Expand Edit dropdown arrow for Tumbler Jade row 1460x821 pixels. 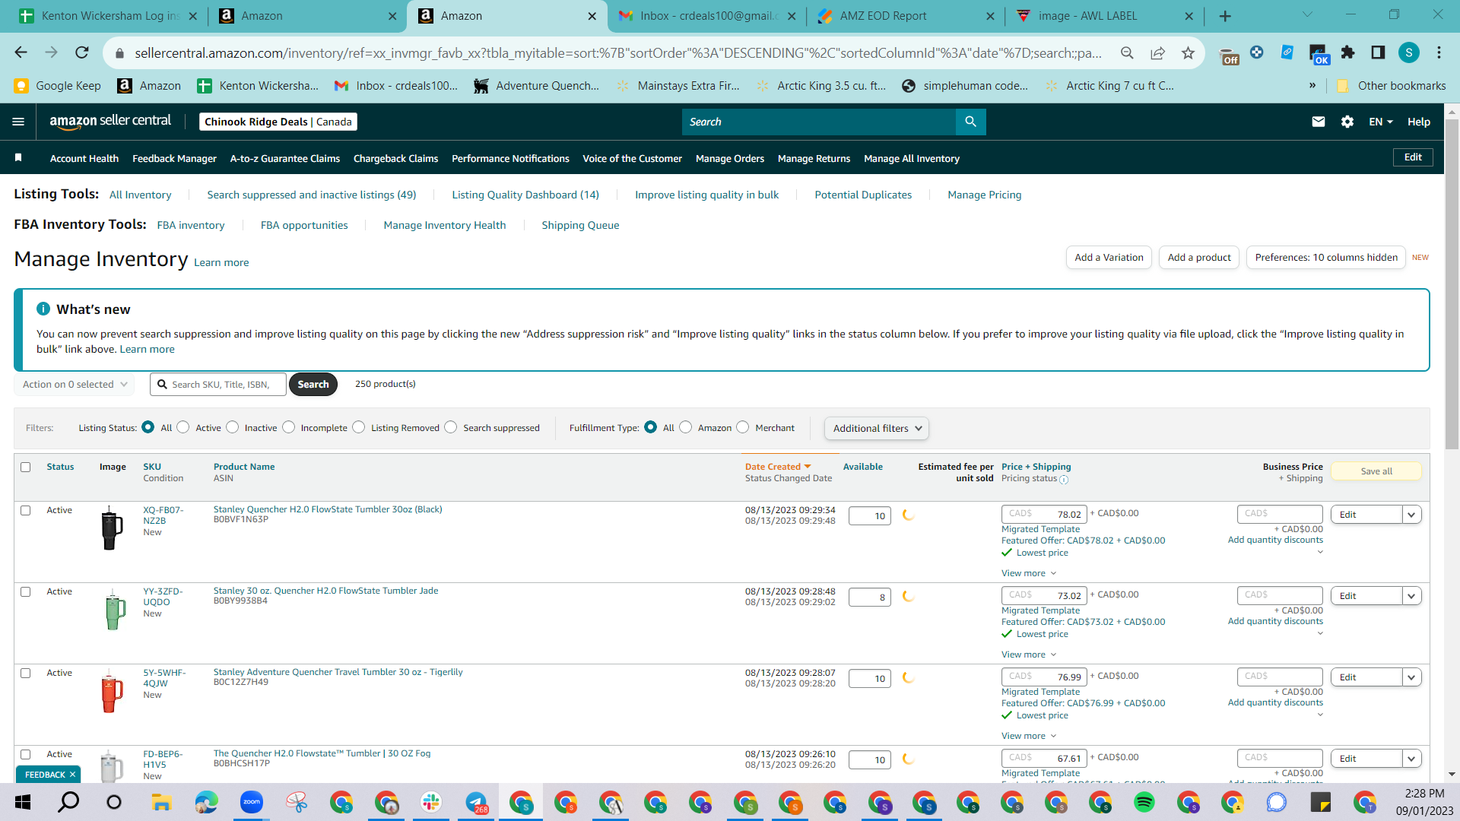pos(1411,596)
